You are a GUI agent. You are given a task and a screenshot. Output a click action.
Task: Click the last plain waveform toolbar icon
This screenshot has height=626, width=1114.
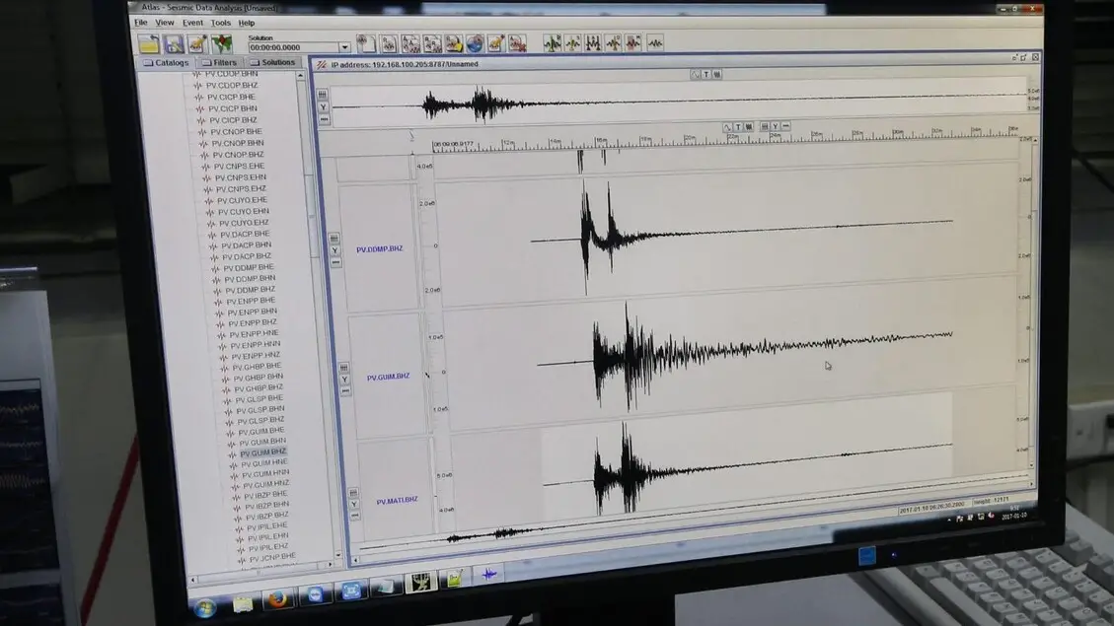point(655,43)
